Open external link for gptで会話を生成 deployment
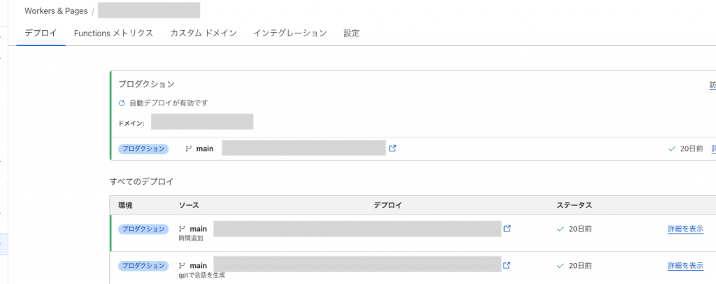Image resolution: width=716 pixels, height=284 pixels. (x=506, y=265)
